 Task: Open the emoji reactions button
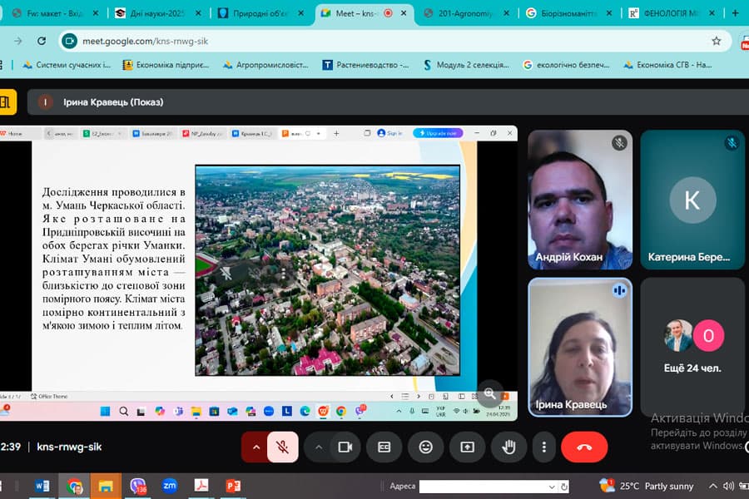coord(425,447)
